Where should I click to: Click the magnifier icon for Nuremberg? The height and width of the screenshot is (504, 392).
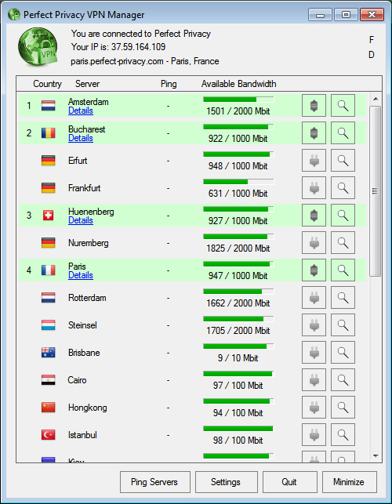(x=343, y=243)
